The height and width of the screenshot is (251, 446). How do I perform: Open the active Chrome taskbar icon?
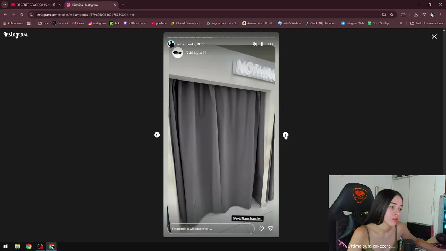52,246
